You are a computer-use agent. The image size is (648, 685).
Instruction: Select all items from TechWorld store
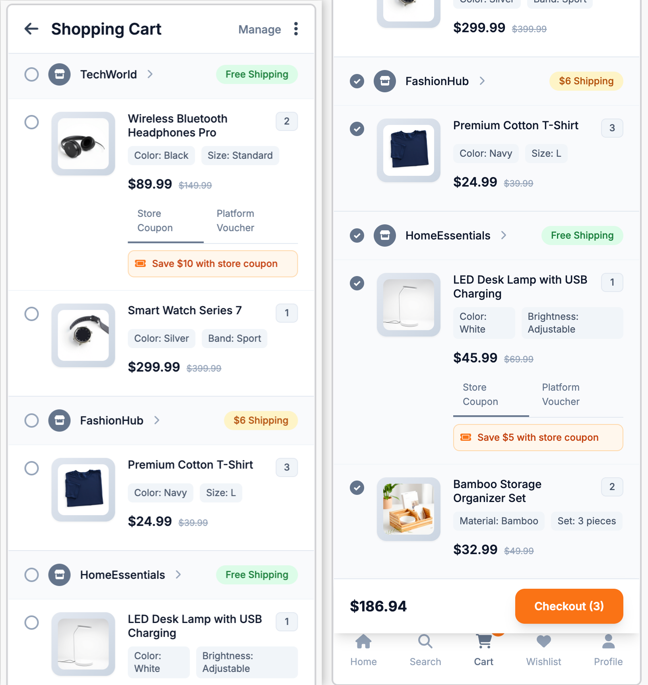[x=31, y=74]
